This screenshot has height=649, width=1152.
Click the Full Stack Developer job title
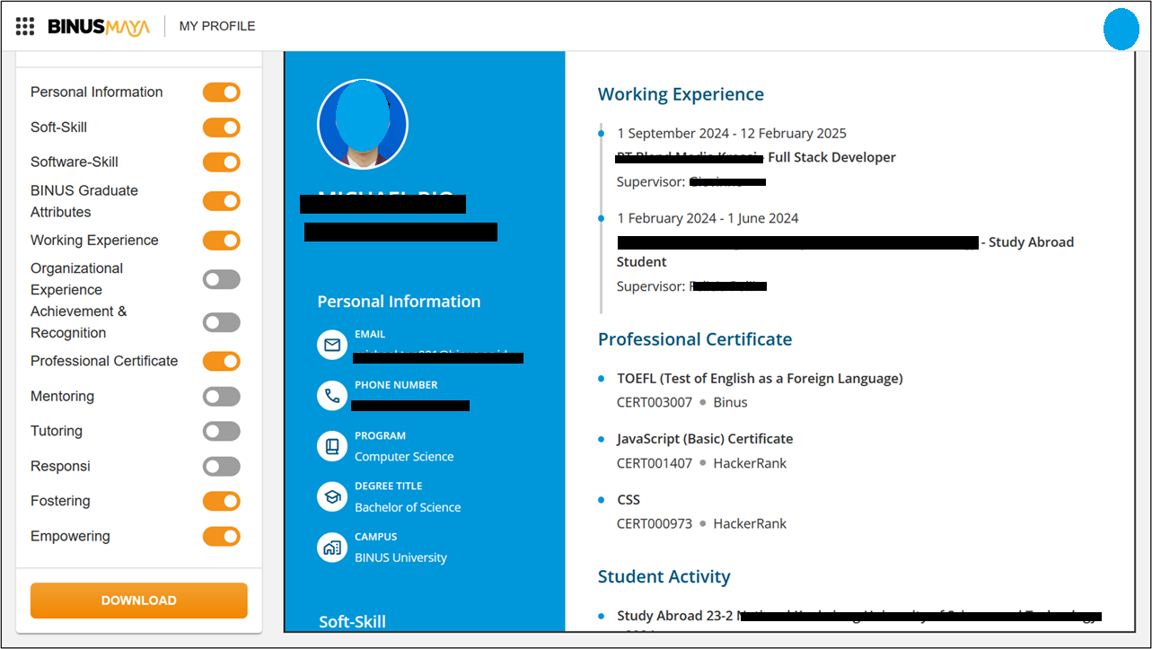coord(832,157)
